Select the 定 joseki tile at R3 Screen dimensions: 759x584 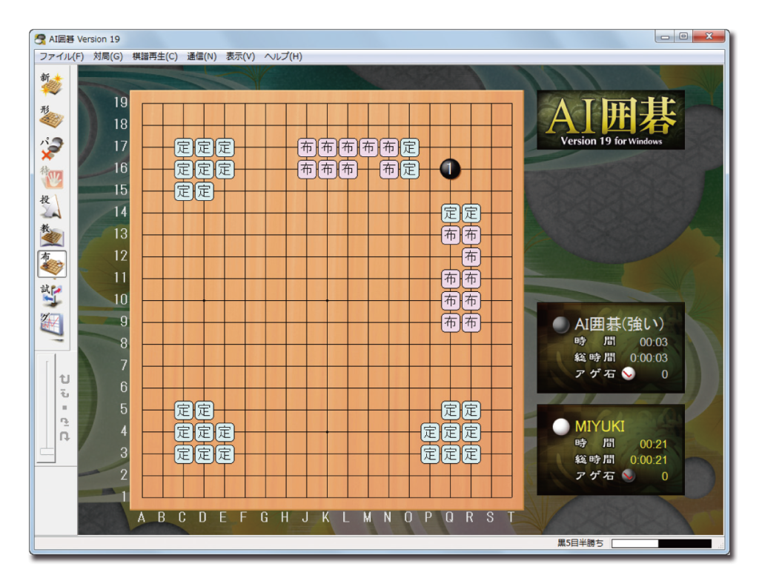(471, 454)
